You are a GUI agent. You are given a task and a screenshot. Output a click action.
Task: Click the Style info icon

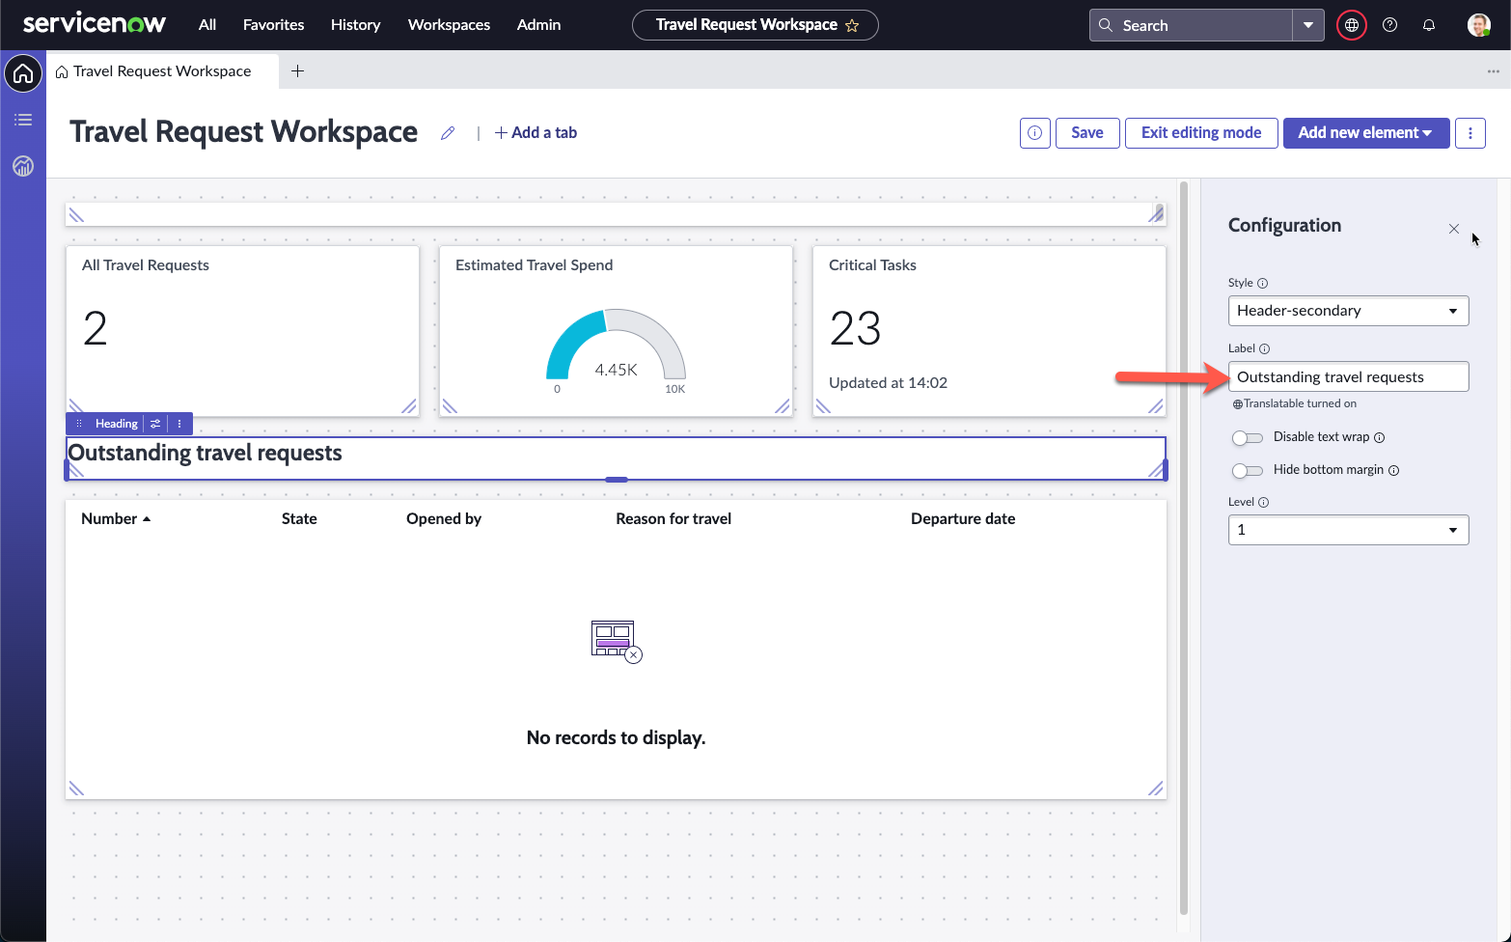tap(1262, 283)
